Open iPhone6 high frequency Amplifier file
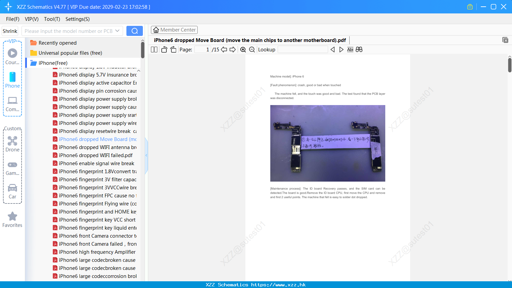512x288 pixels. pos(94,252)
